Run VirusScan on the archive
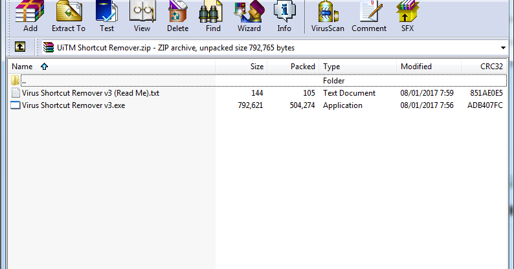The image size is (514, 269). coord(328,16)
